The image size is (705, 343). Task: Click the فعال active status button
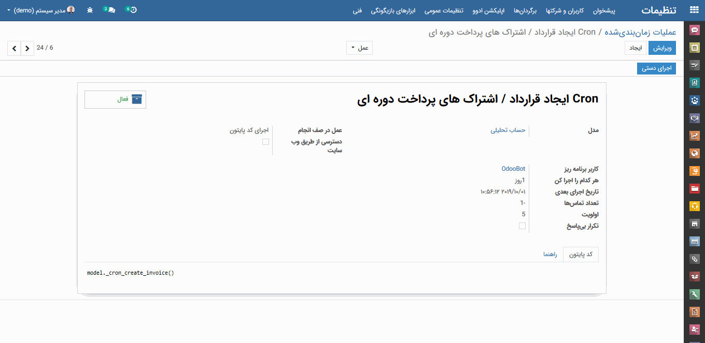pos(115,99)
